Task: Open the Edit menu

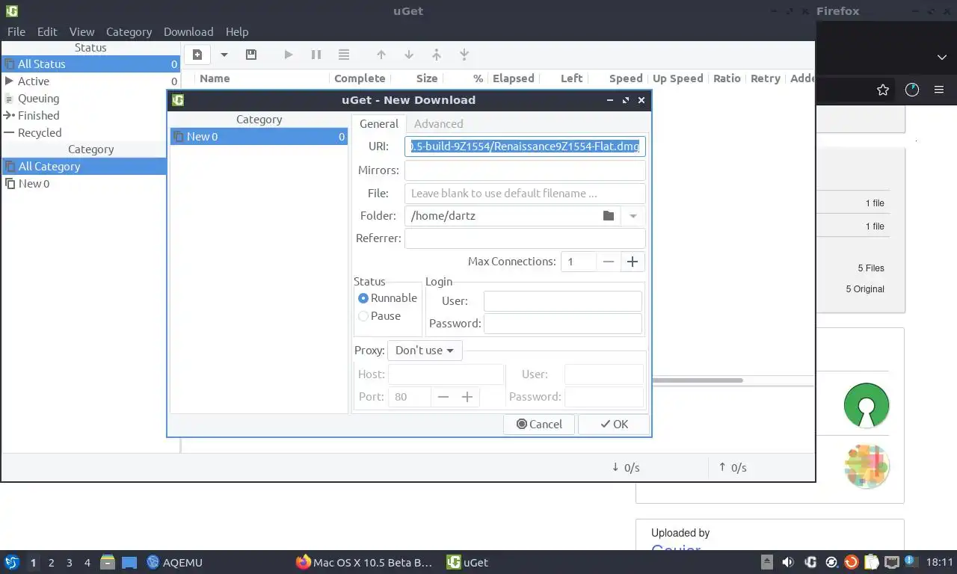Action: [x=47, y=32]
